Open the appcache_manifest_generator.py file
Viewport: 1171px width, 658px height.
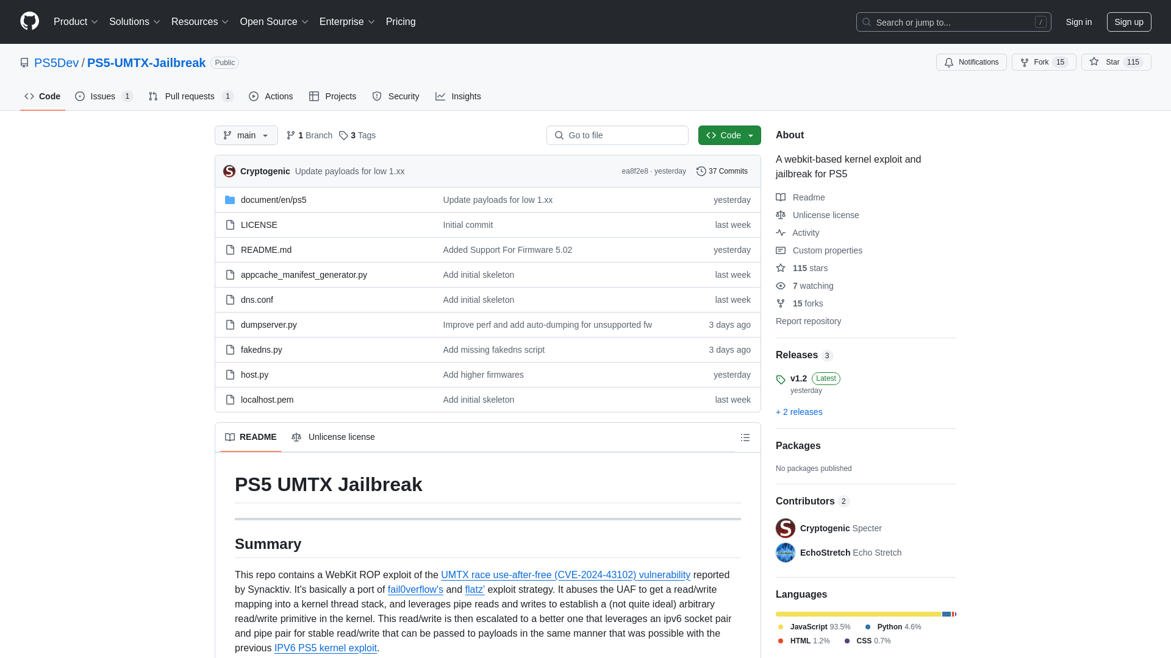(304, 275)
